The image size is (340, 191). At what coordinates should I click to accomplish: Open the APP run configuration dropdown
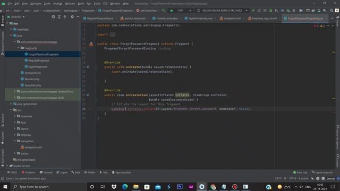tap(181, 11)
